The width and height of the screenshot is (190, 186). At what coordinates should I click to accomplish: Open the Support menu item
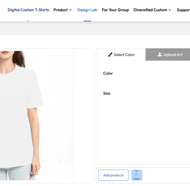[x=183, y=10]
